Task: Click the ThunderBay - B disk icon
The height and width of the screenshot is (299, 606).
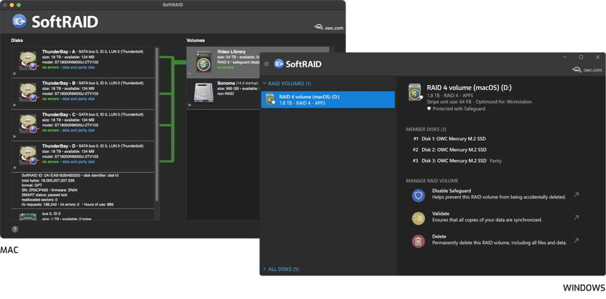Action: (x=28, y=92)
